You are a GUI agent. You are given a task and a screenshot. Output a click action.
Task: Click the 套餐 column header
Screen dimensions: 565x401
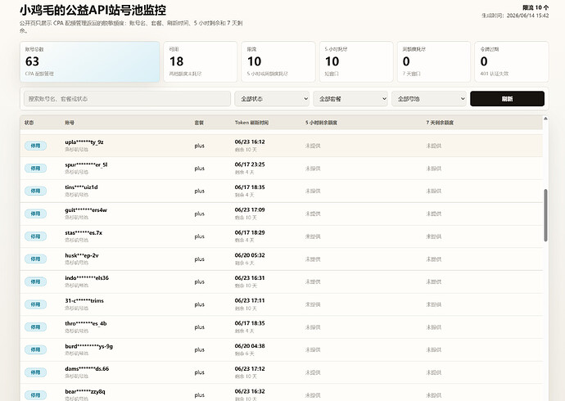pos(199,123)
